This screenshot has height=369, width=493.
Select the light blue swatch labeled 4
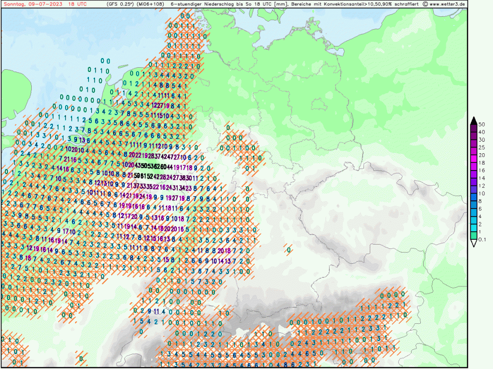click(x=474, y=212)
